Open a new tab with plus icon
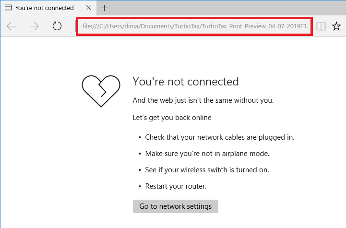The width and height of the screenshot is (346, 228). pos(104,8)
